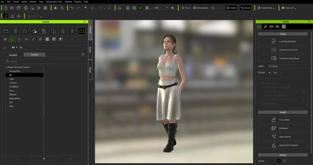This screenshot has width=313, height=165.
Task: Click the Home camera view icon
Action: (x=119, y=8)
